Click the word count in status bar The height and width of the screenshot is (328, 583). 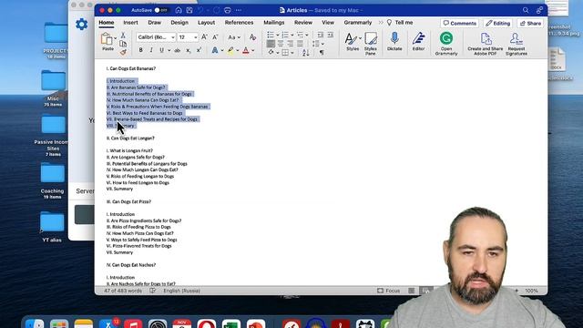[123, 291]
